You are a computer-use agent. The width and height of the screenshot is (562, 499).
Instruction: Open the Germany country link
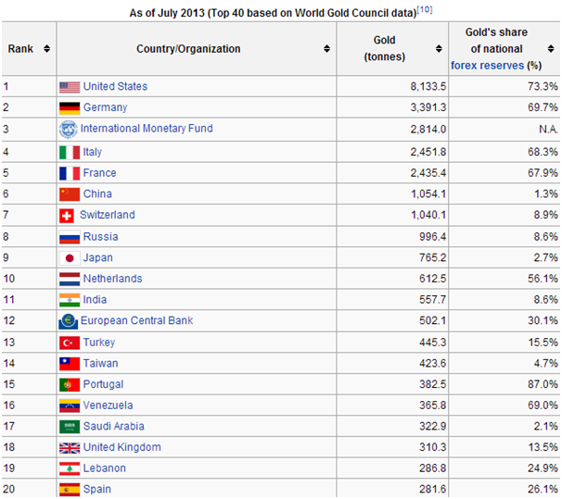click(x=105, y=107)
